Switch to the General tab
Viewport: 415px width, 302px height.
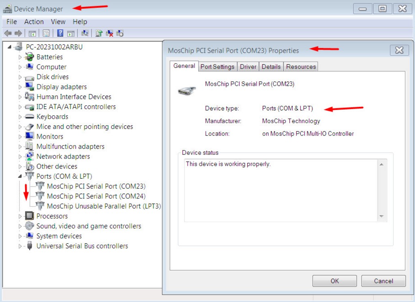(x=184, y=66)
